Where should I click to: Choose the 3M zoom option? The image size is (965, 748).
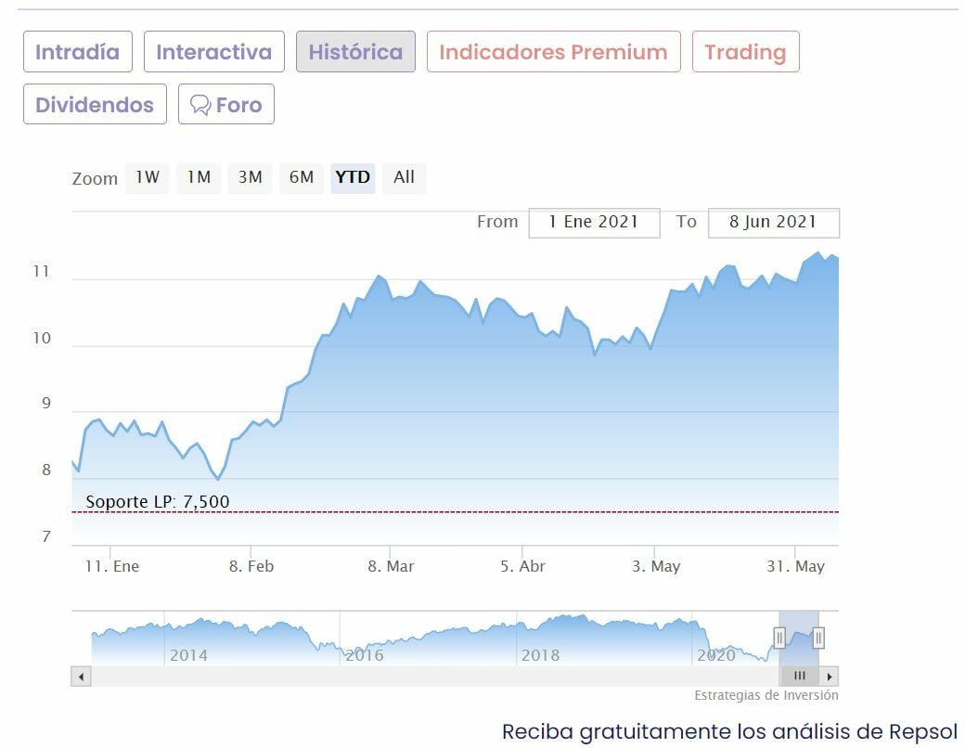(250, 176)
